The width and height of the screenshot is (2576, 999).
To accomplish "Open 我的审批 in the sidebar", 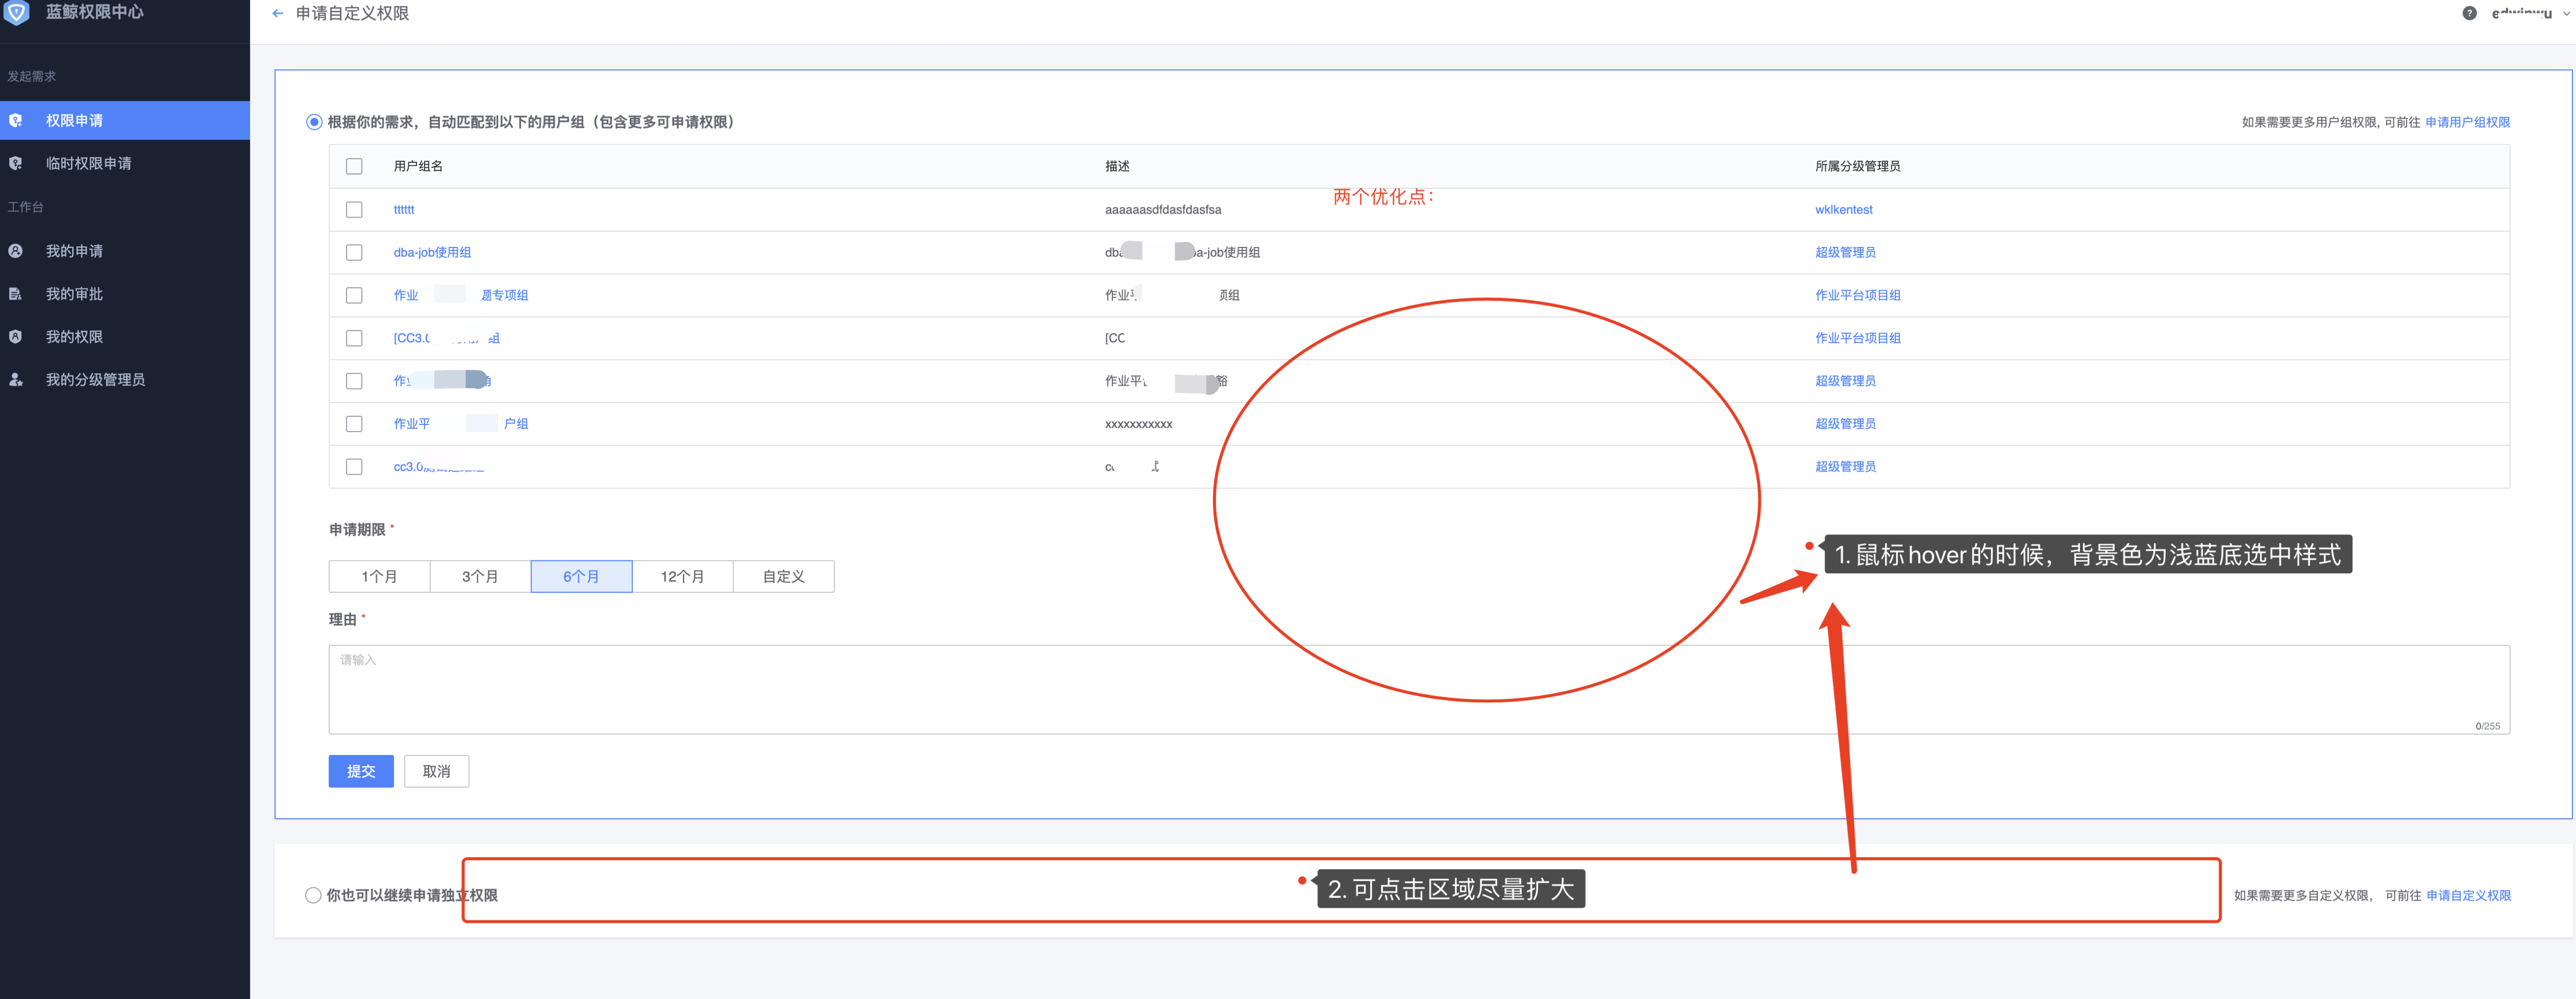I will pos(74,293).
